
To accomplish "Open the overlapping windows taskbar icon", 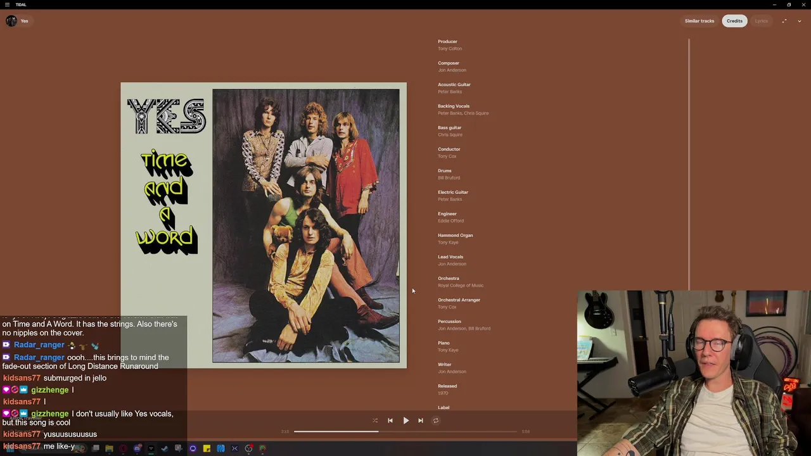I will [179, 448].
